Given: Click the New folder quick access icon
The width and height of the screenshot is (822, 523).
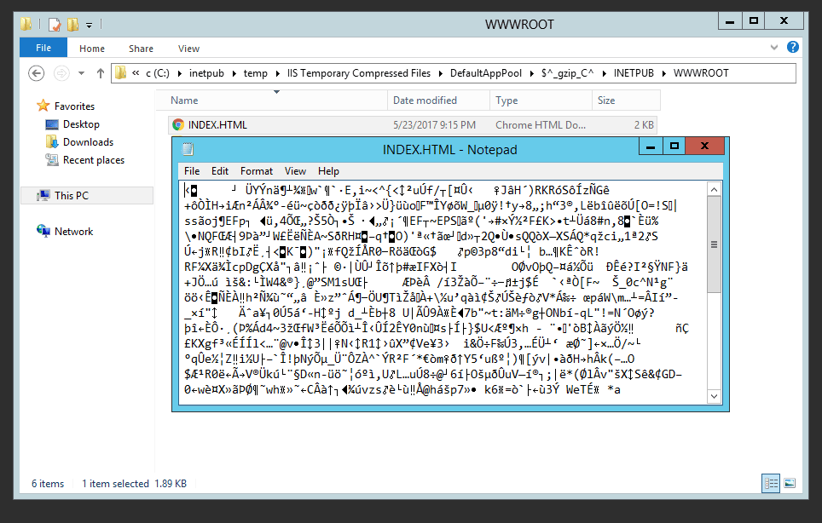Looking at the screenshot, I should 72,24.
